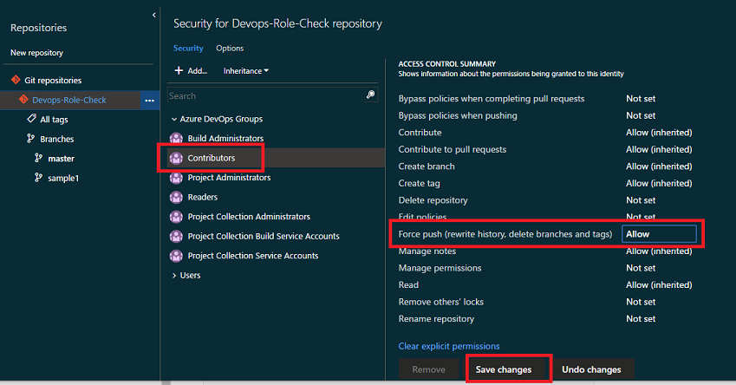Viewport: 736px width, 385px height.
Task: Switch to the Options tab
Action: (230, 48)
